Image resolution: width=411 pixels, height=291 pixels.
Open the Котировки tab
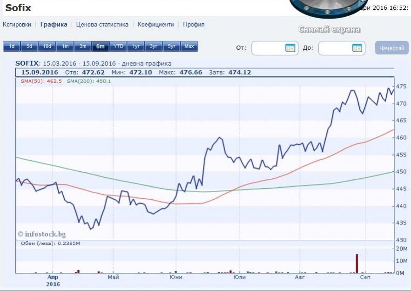17,24
